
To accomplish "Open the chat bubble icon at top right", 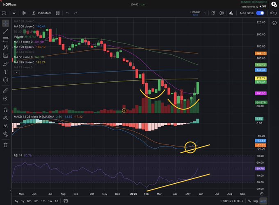I will pos(274,4).
